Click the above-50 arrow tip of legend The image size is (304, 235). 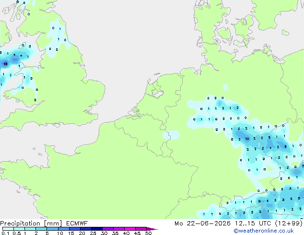152,229
